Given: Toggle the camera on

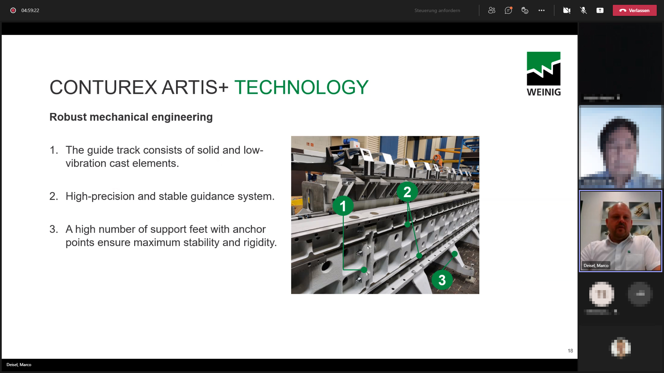Looking at the screenshot, I should (567, 10).
